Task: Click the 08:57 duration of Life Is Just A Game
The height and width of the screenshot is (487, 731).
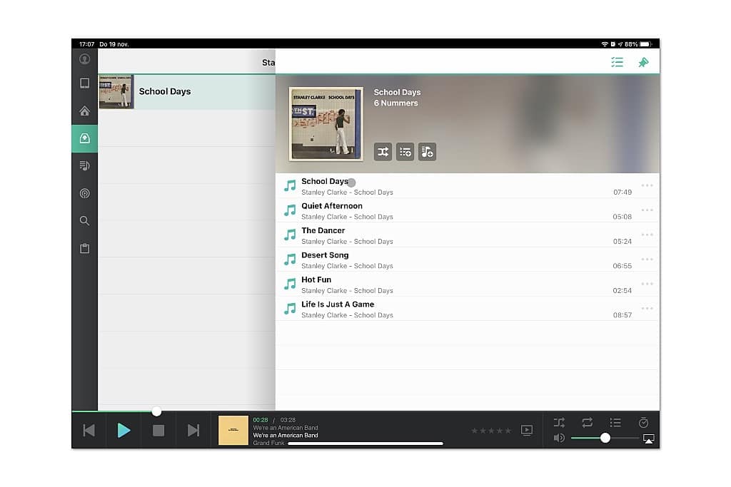Action: (622, 315)
